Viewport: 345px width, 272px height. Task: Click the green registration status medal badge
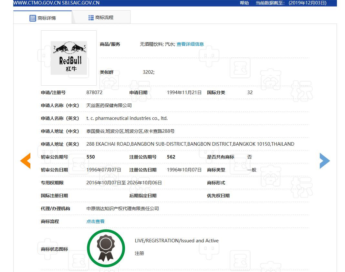106,248
